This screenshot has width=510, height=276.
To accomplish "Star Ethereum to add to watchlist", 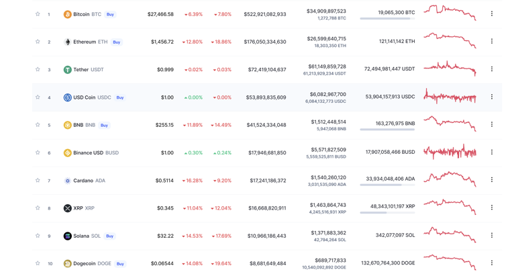I will (38, 42).
